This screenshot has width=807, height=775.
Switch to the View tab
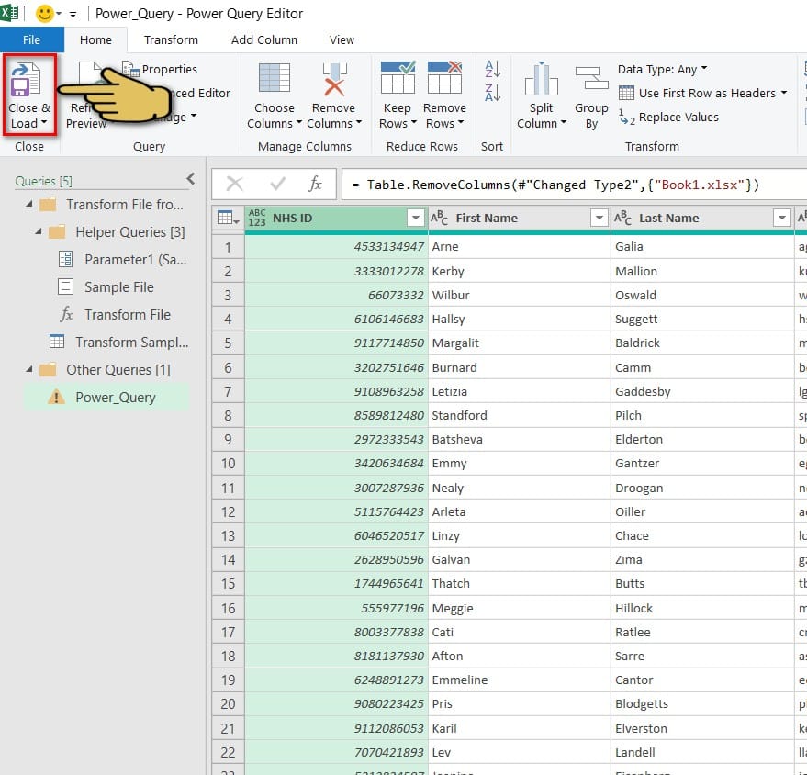point(342,39)
